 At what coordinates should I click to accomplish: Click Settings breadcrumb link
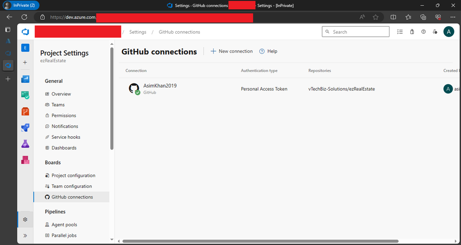138,32
